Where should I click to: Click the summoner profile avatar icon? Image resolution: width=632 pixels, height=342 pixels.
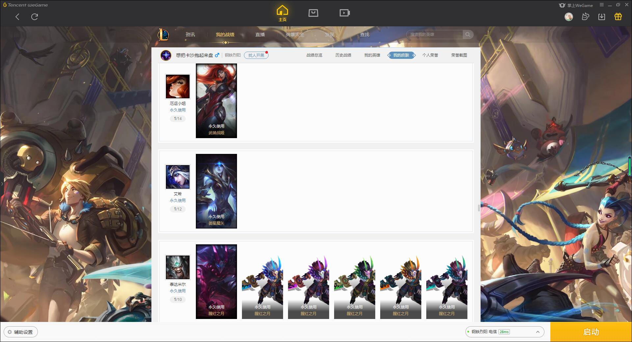pos(166,55)
